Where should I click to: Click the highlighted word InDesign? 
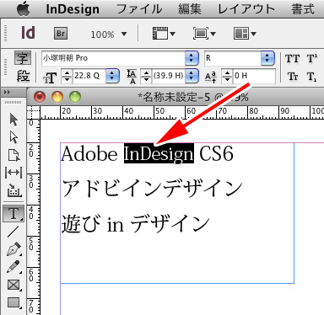pos(159,153)
